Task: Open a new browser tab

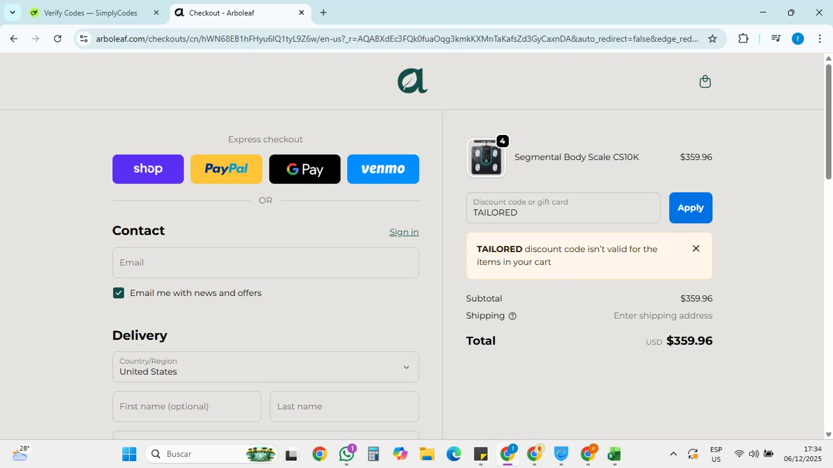Action: tap(324, 13)
